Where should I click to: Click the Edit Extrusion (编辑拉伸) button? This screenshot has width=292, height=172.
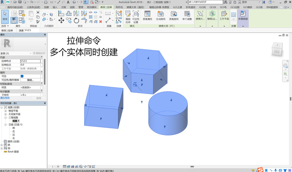tap(128, 16)
